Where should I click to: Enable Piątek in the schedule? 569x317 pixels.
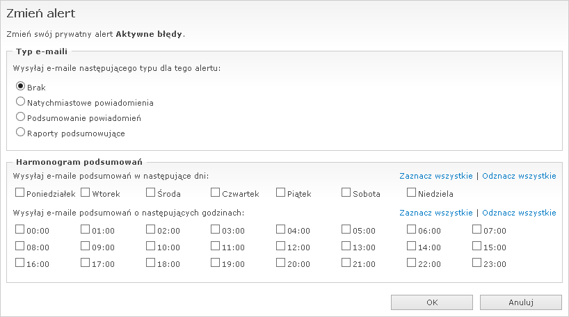click(x=281, y=193)
